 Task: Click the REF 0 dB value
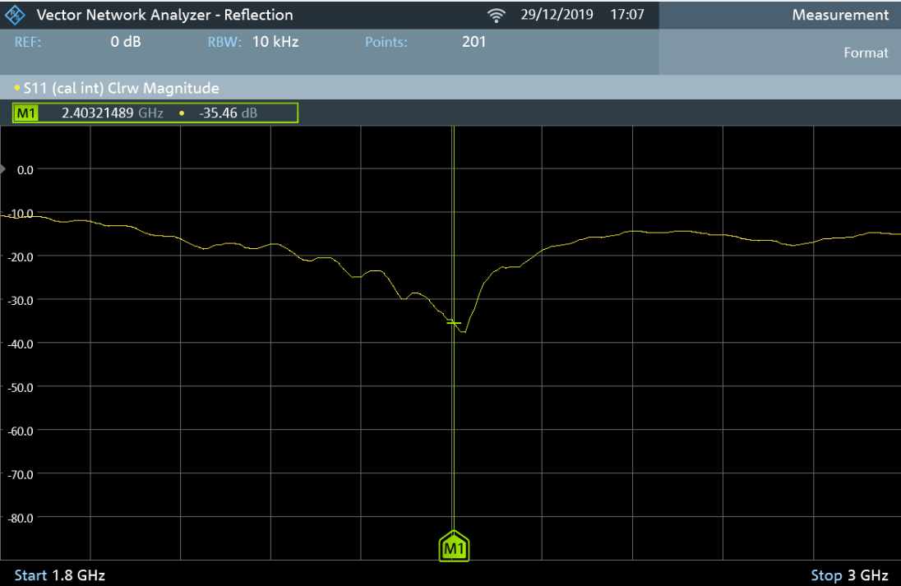[x=125, y=42]
